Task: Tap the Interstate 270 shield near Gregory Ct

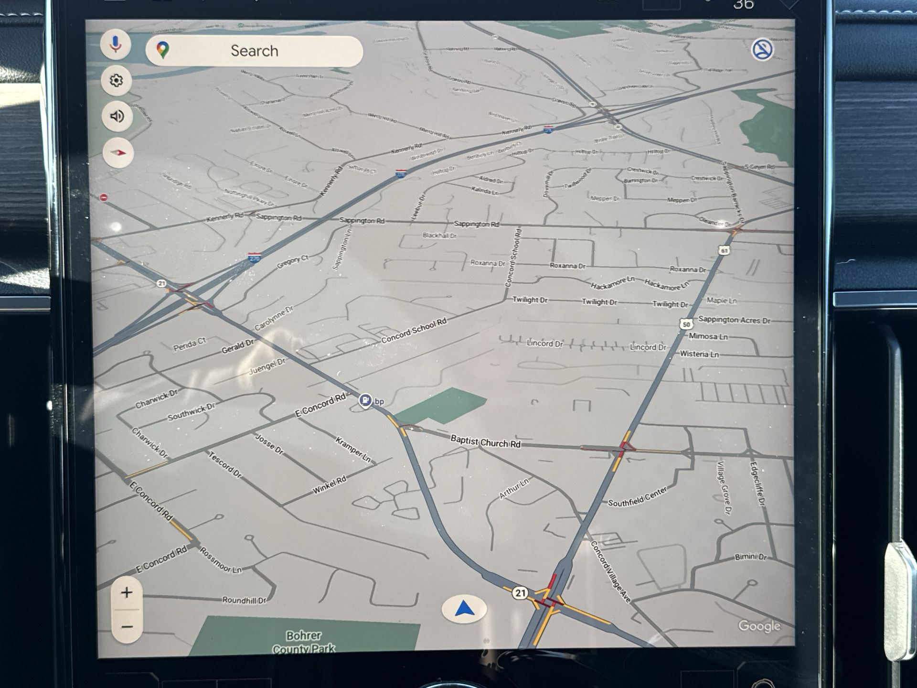Action: tap(255, 258)
